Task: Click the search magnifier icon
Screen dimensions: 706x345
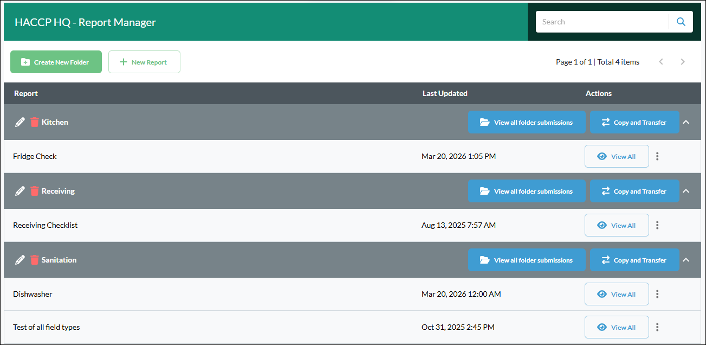Action: (x=681, y=22)
